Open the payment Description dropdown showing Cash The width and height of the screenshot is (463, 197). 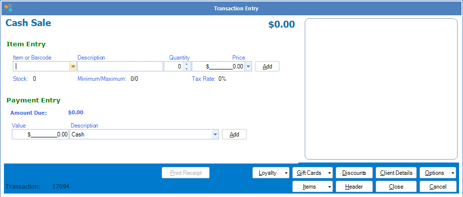point(215,134)
